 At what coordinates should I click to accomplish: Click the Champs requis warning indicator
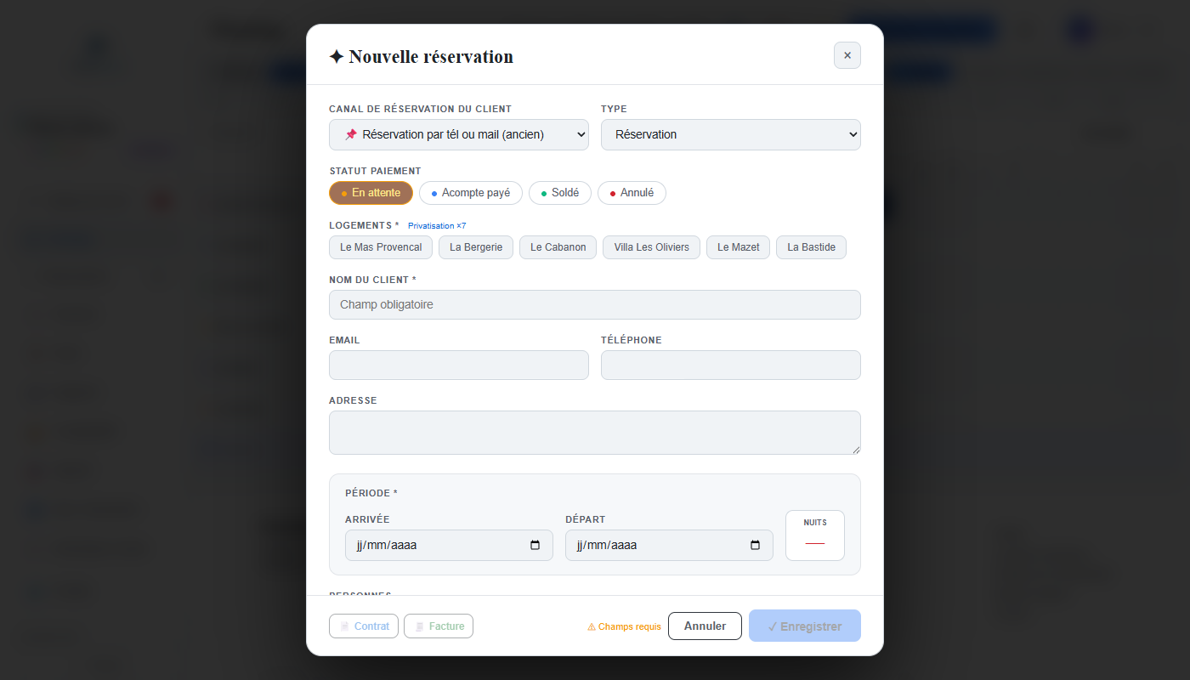[624, 626]
